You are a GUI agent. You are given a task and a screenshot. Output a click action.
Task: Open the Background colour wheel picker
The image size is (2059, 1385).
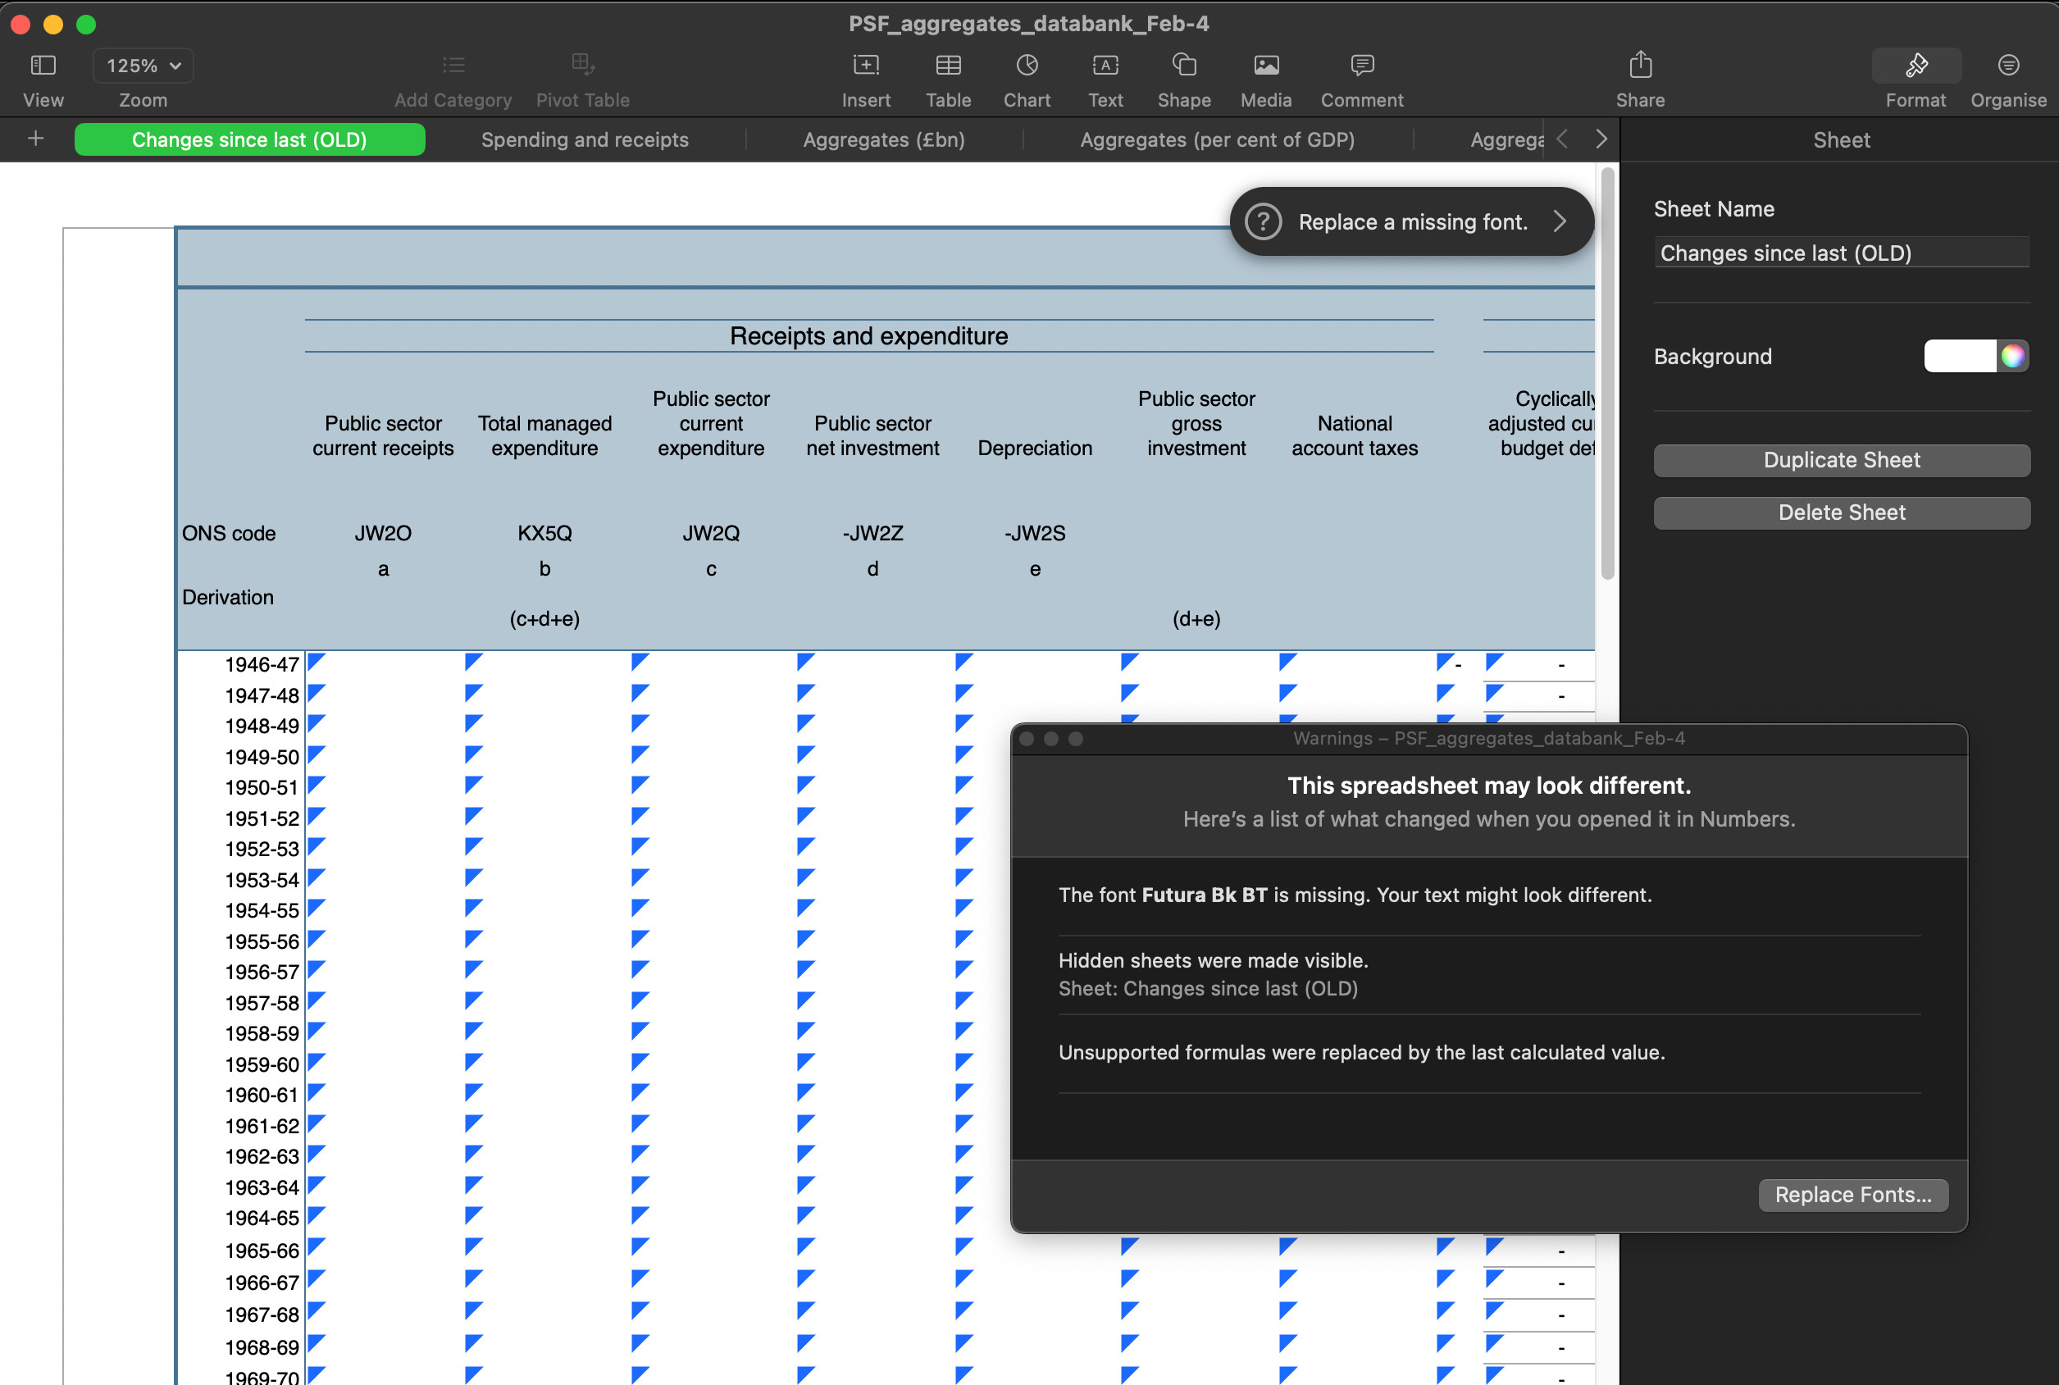2011,356
